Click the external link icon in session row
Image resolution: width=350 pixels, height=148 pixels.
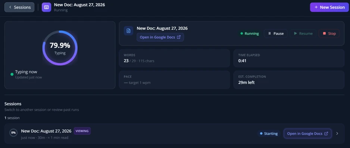point(326,133)
